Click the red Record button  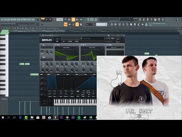click(54, 19)
